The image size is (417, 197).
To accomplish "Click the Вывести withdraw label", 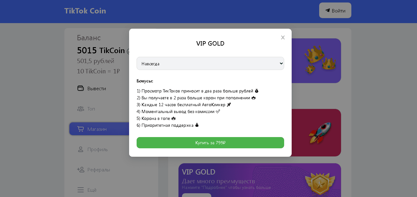I will (97, 88).
